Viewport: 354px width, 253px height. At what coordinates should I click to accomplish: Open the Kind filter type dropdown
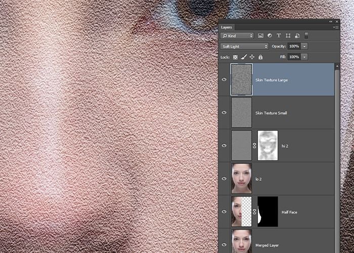[x=237, y=36]
